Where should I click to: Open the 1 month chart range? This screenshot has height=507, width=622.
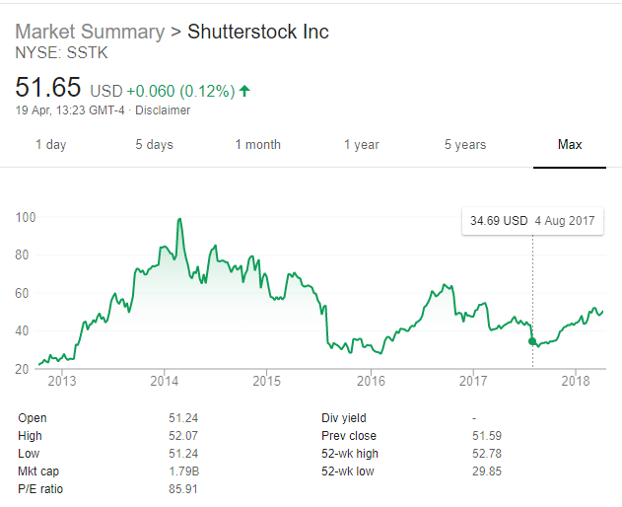(x=257, y=145)
